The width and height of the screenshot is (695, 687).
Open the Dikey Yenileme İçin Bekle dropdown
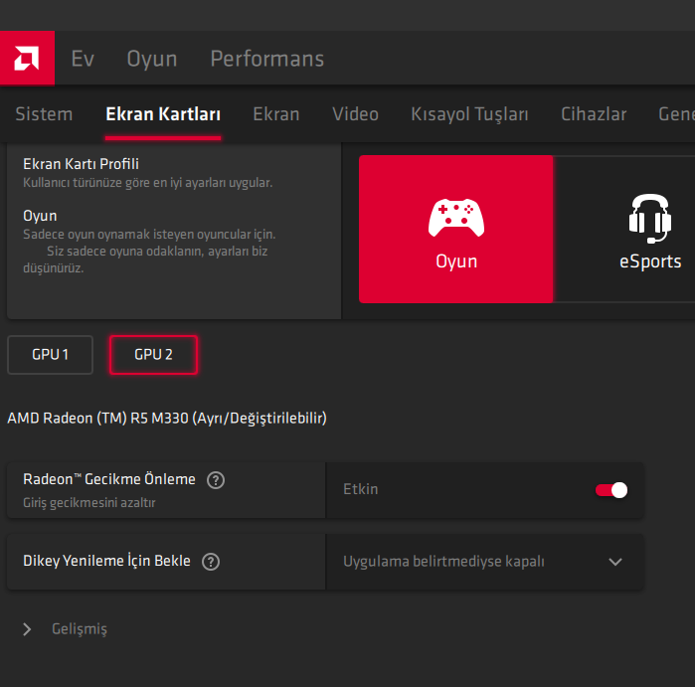(484, 562)
